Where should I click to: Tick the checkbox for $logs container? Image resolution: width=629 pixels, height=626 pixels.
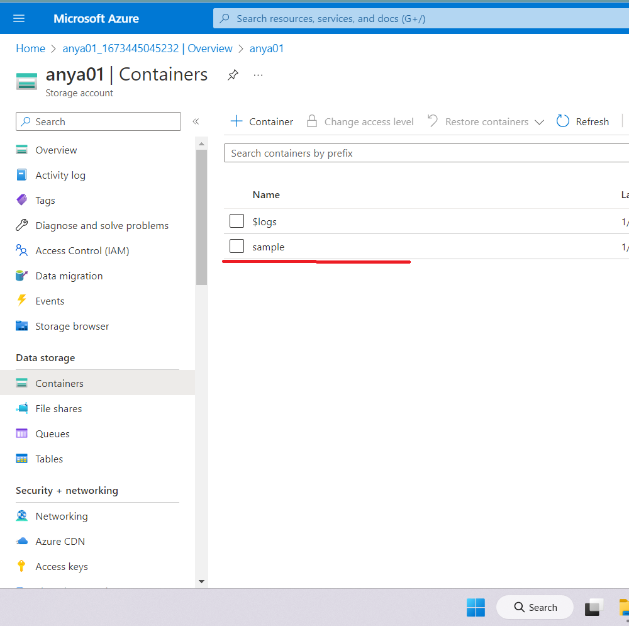pos(237,221)
